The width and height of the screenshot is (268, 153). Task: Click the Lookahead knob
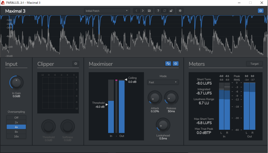(x=163, y=125)
